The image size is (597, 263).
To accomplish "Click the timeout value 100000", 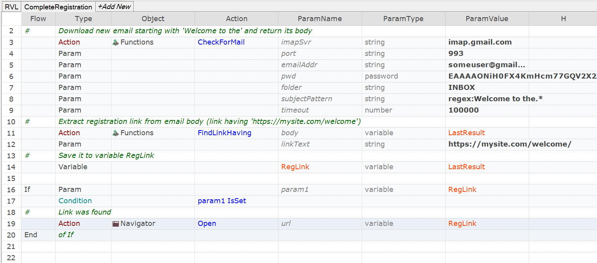I will click(464, 110).
